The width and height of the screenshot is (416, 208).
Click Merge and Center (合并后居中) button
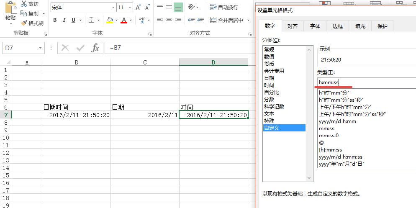(x=226, y=20)
